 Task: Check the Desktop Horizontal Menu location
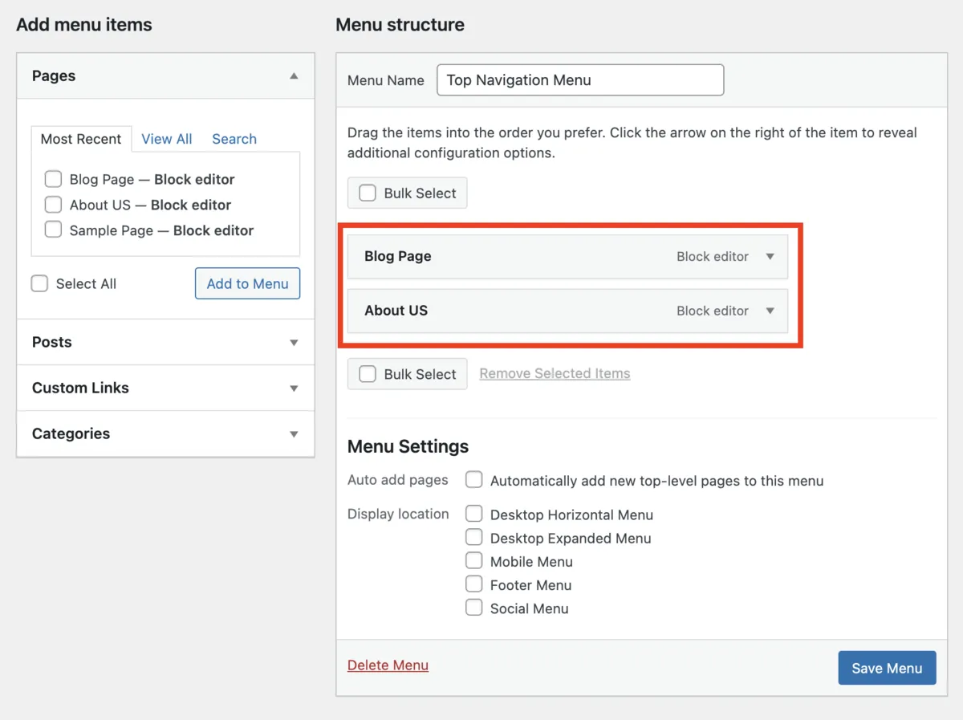[x=474, y=514]
